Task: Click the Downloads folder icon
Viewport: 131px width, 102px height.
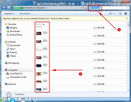Action: click(8, 31)
